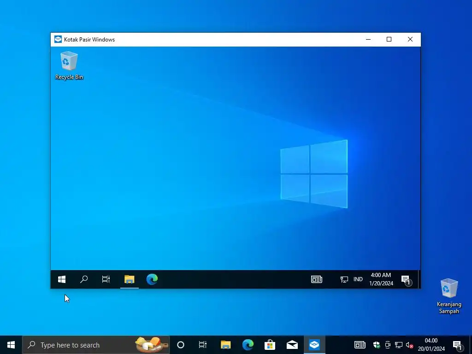Open News and interests in sandbox taskbar

coord(316,279)
